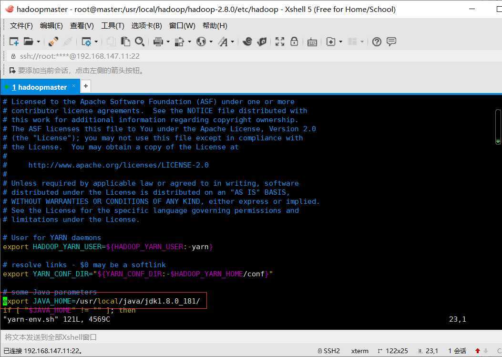Click the terminal vertical scrollbar
The width and height of the screenshot is (502, 357).
(498, 126)
